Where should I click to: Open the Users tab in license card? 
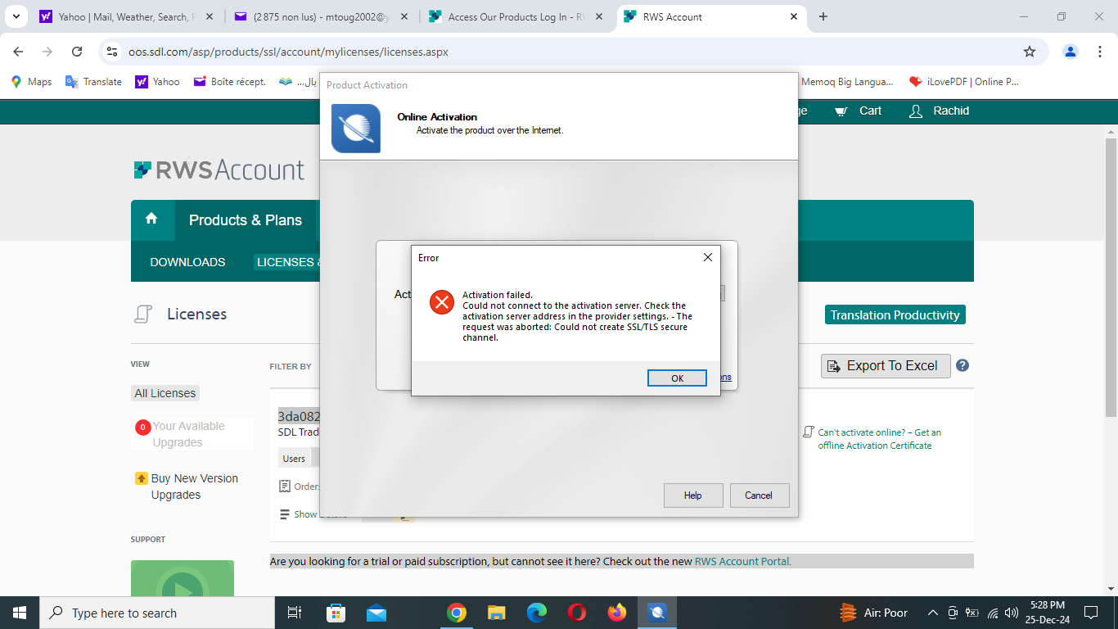(x=294, y=459)
